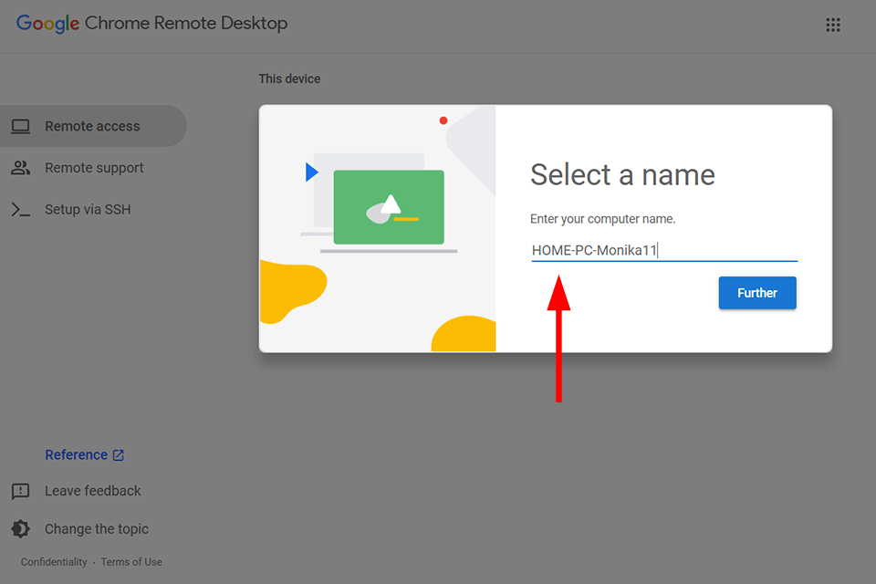Screen dimensions: 876x584
Task: Open the Google apps grid icon
Action: click(832, 25)
